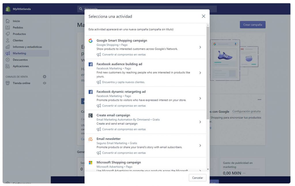295x186 pixels.
Task: Select Email newsletter title
Action: (109, 138)
